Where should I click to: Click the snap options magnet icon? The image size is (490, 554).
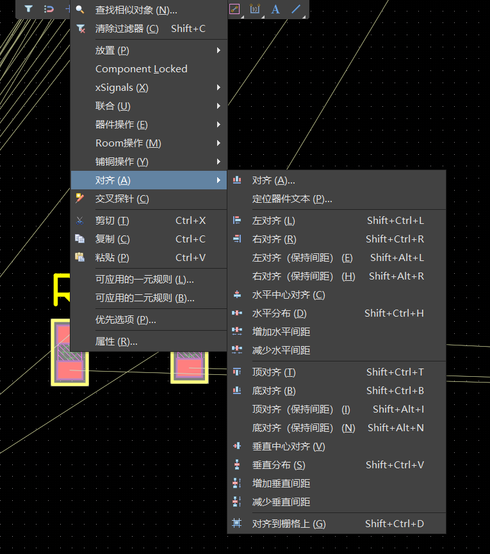[49, 9]
